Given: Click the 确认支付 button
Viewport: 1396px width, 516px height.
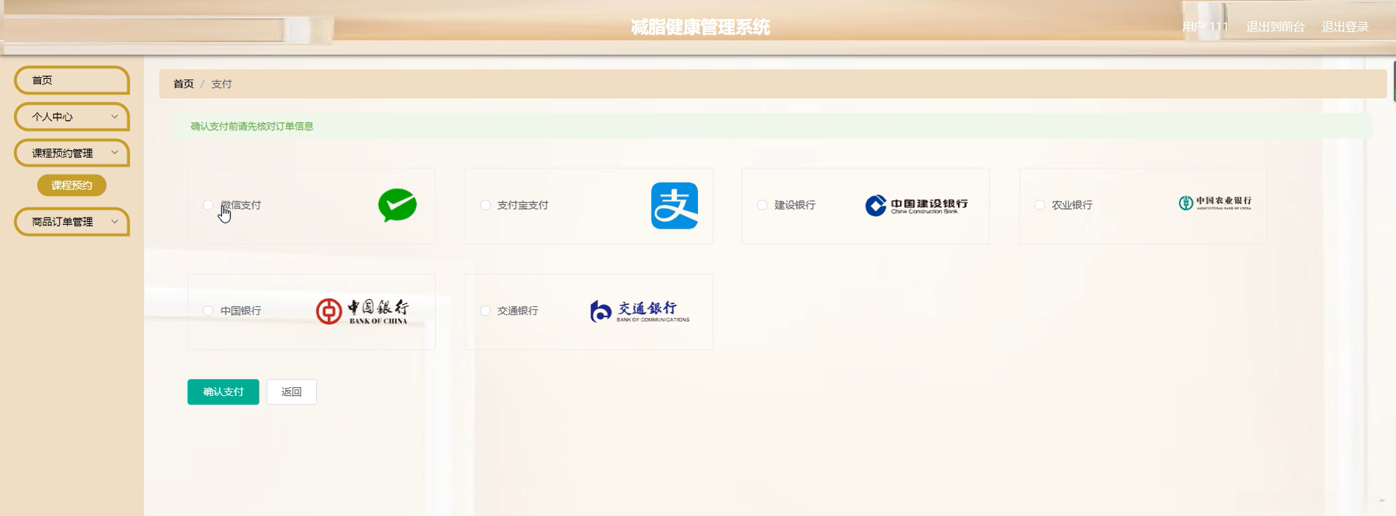Looking at the screenshot, I should 223,392.
